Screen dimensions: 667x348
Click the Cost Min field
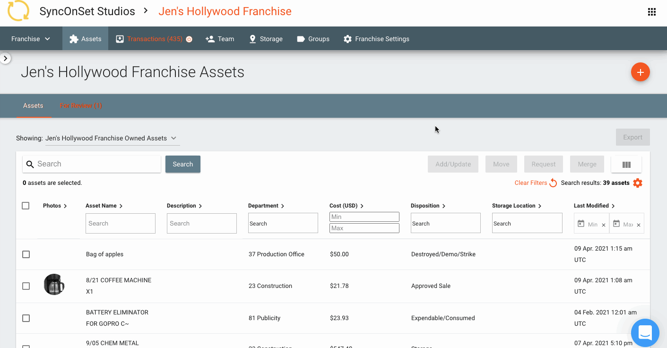[364, 217]
